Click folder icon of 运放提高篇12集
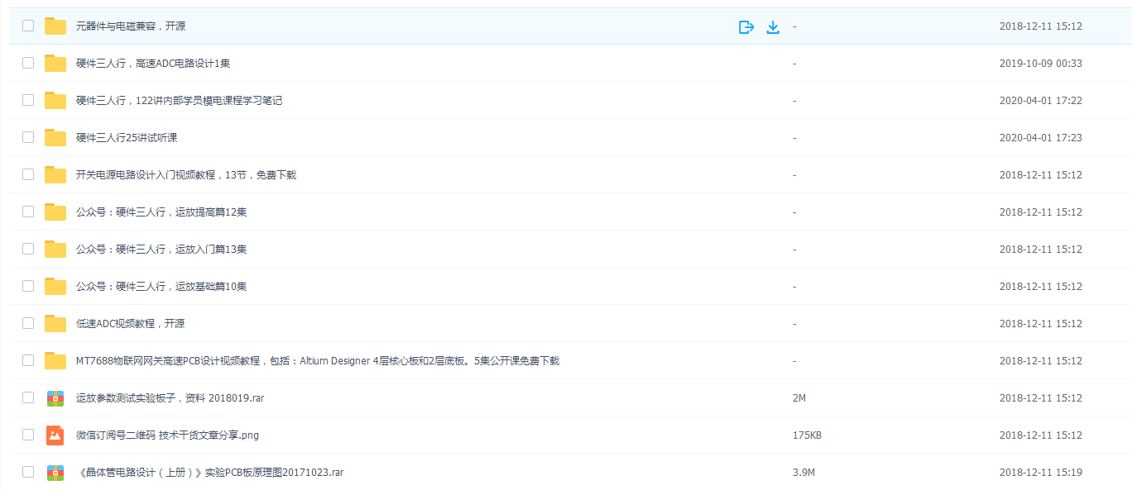 tap(55, 212)
